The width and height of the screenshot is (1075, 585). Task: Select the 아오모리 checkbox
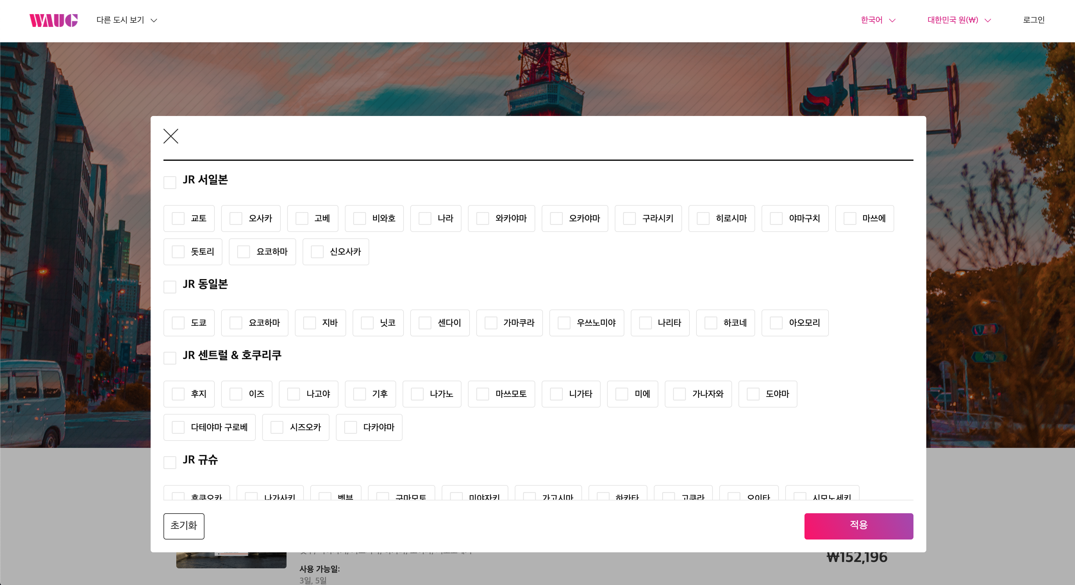tap(776, 323)
